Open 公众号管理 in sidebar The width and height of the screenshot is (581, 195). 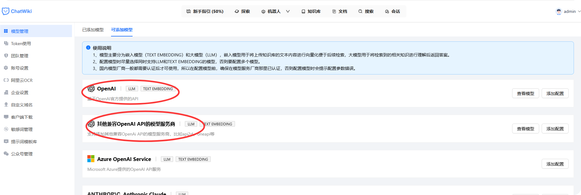click(x=36, y=154)
